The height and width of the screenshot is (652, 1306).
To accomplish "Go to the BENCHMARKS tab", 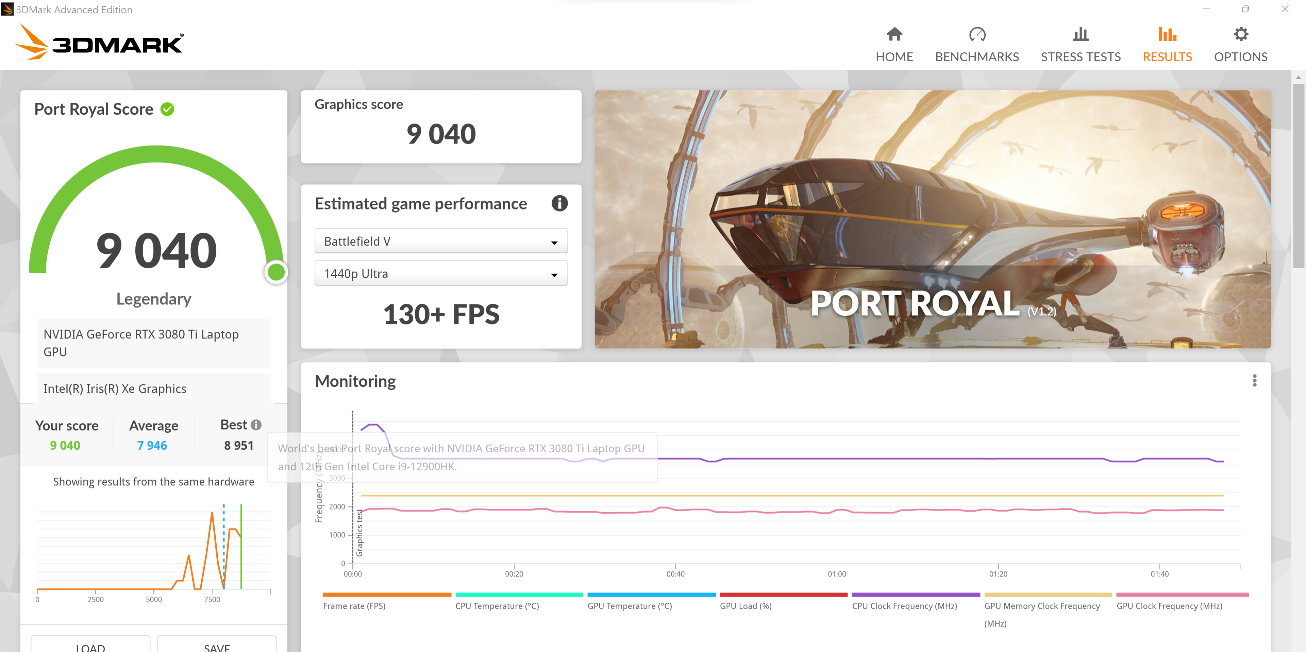I will (x=976, y=57).
